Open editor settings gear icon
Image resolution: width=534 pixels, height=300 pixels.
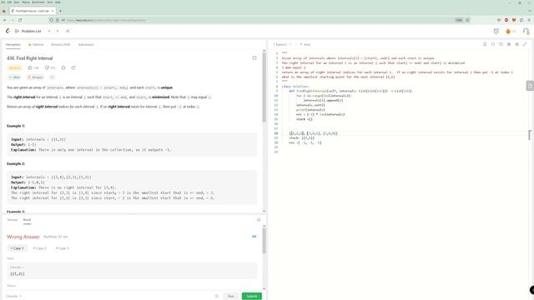[517, 44]
